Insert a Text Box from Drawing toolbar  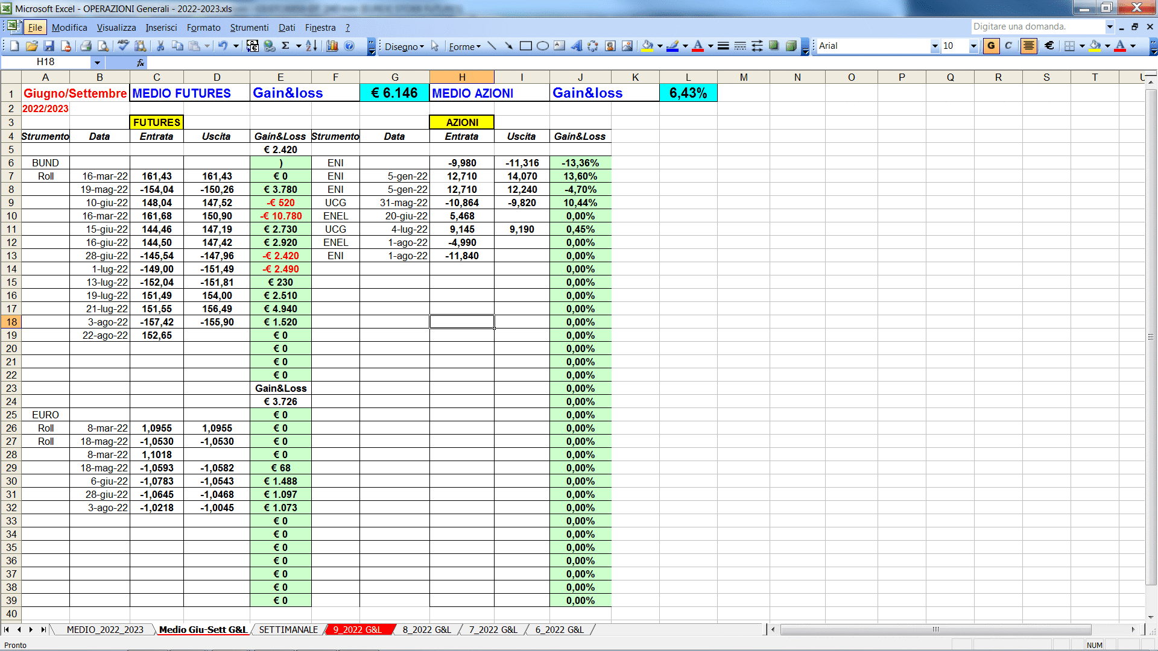point(560,46)
